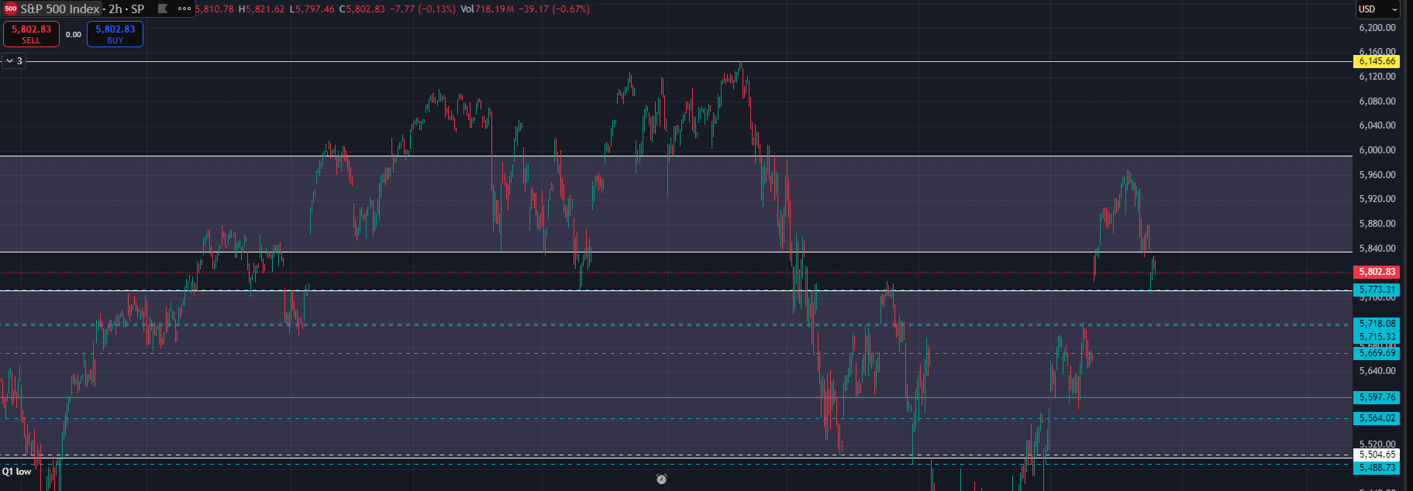Click the 2h interval label in legend
The height and width of the screenshot is (491, 1413).
(x=115, y=9)
